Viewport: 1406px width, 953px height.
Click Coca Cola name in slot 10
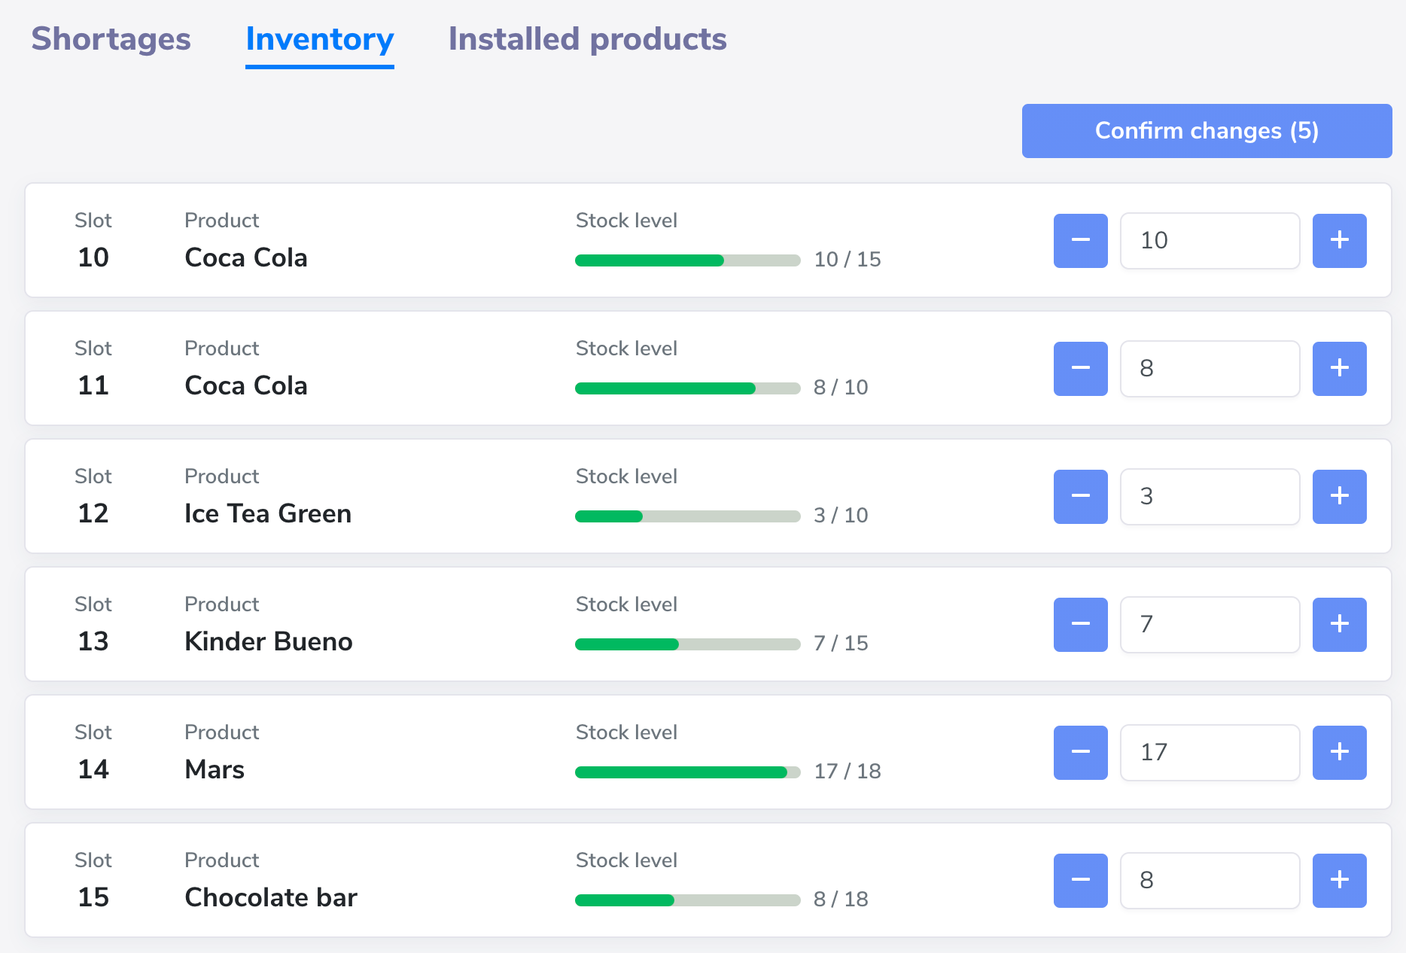[x=246, y=257]
